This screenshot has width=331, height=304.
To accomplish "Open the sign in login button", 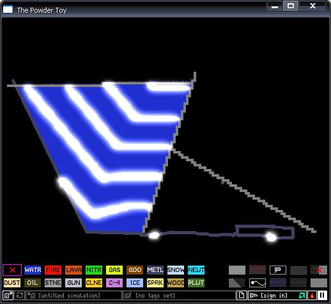I will pos(277,296).
